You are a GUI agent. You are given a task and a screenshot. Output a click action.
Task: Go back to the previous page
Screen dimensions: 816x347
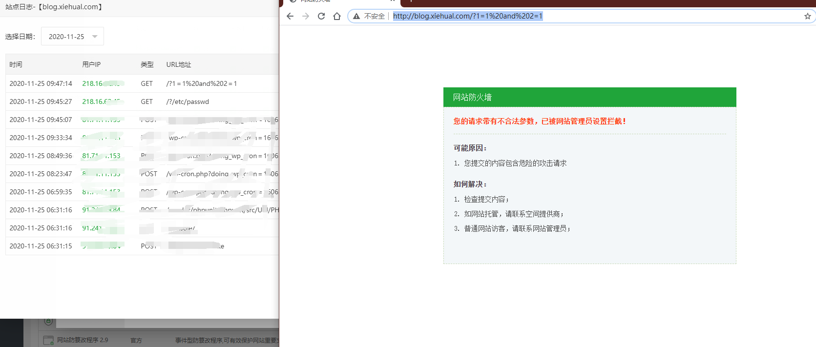(x=290, y=16)
